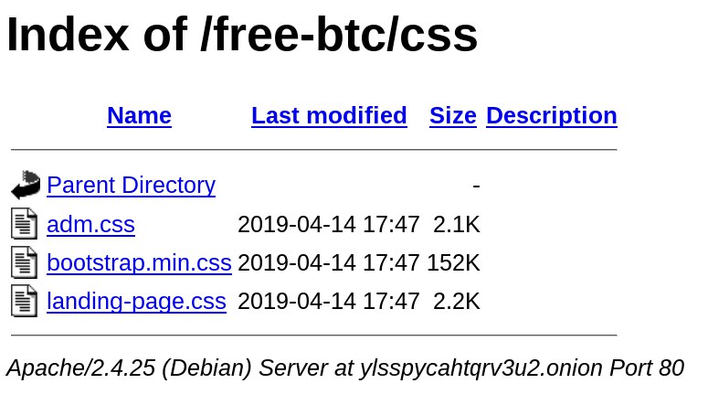
Task: Click the file icon beside adm.css
Action: 25,224
